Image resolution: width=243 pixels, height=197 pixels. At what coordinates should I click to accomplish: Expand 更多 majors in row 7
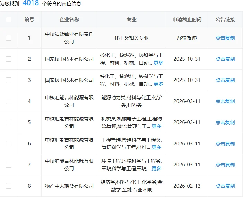[x=156, y=169]
